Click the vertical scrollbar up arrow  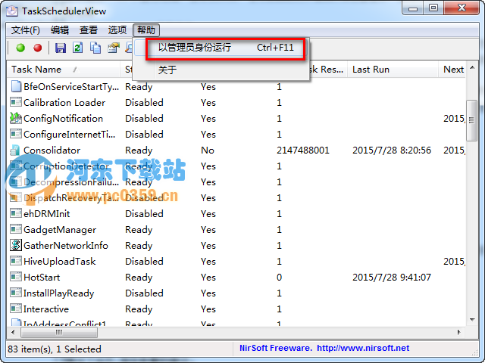(x=472, y=67)
